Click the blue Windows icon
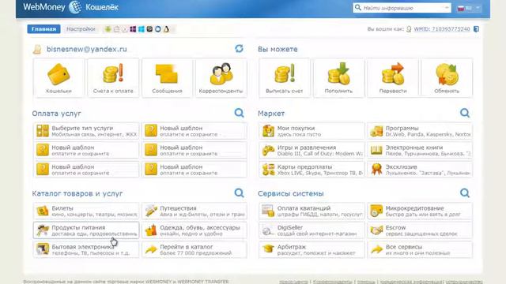The width and height of the screenshot is (506, 284). tap(142, 29)
